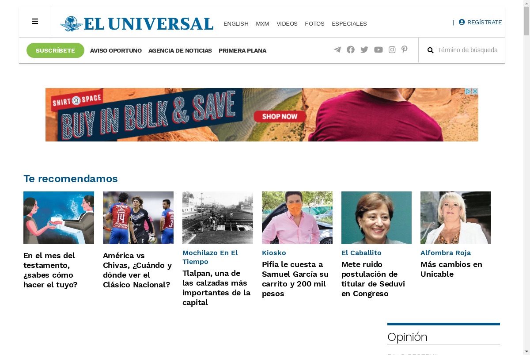Open article 'Tlalpan, una de las calzadas'

click(x=216, y=288)
